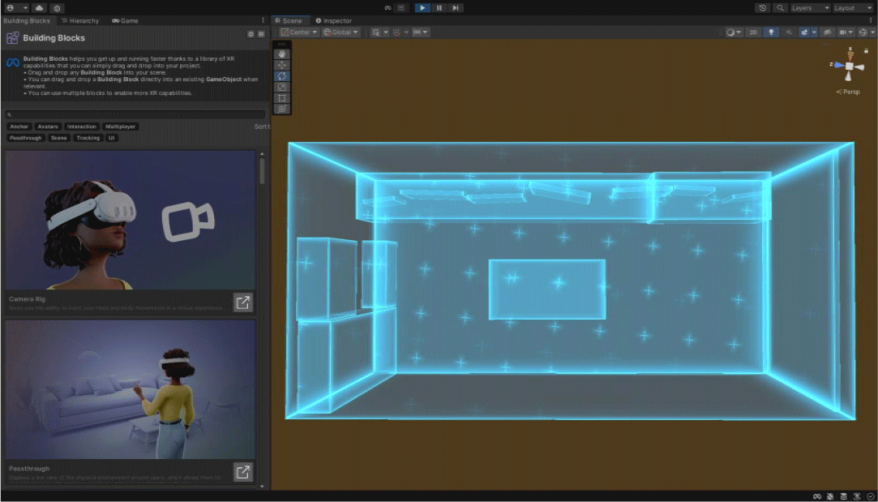The image size is (878, 502).
Task: Open the Center pivot mode dropdown
Action: 299,32
